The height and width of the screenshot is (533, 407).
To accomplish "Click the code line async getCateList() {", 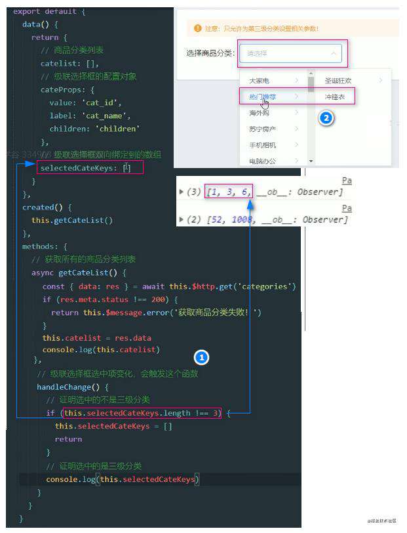I will pyautogui.click(x=79, y=272).
